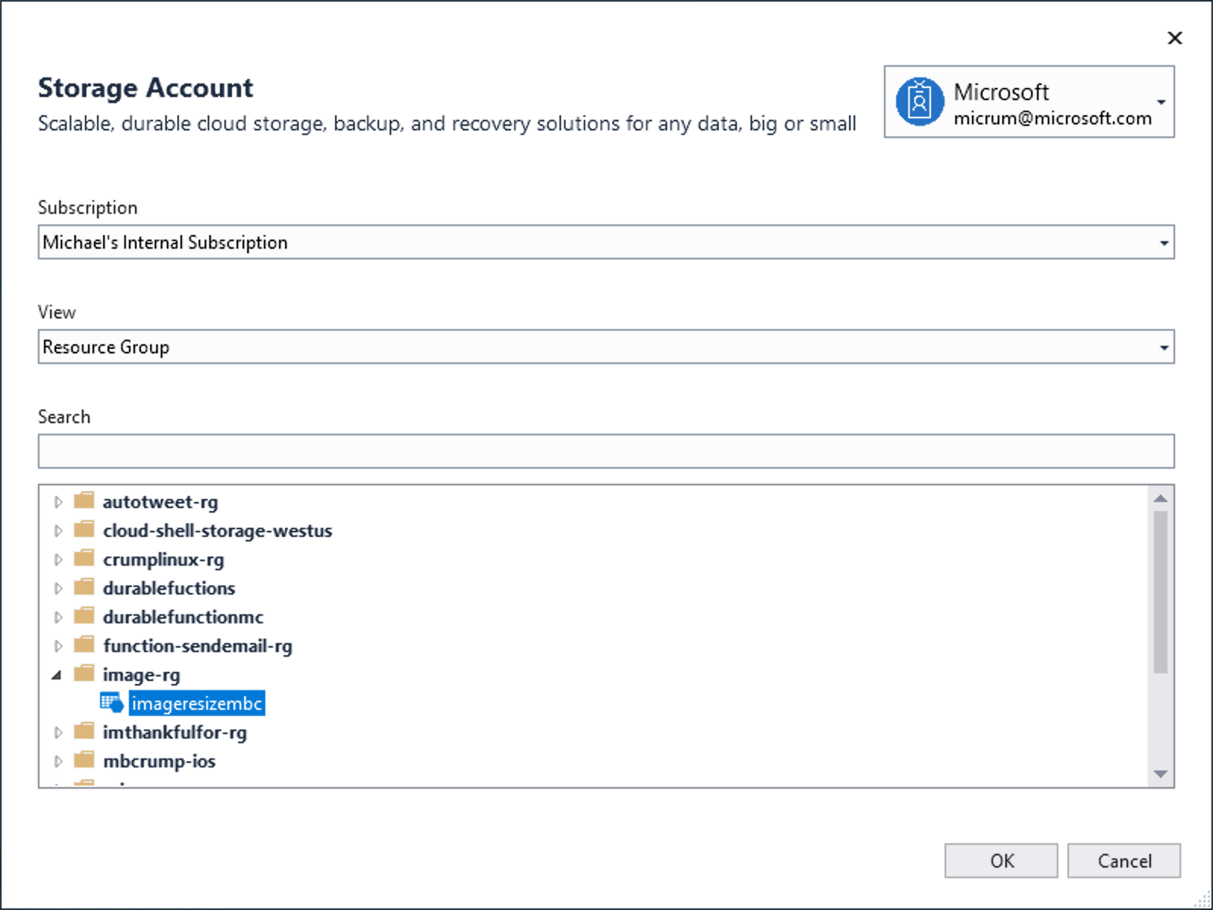Click the Microsoft account badge icon

click(x=919, y=102)
